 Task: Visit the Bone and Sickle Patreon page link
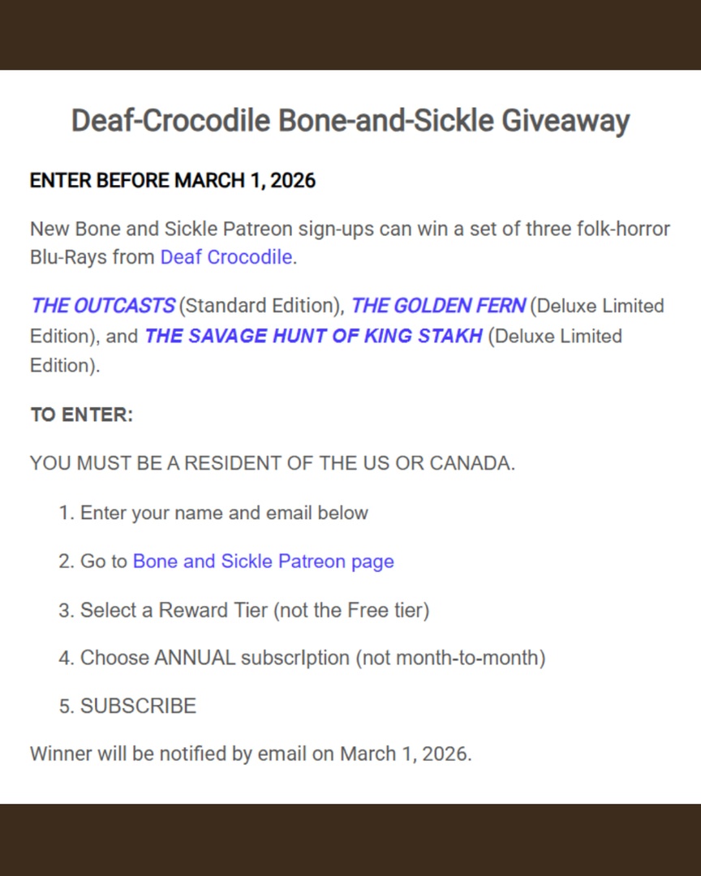point(263,561)
